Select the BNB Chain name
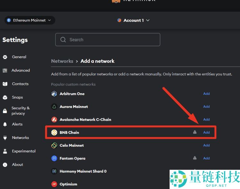The height and width of the screenshot is (189, 240). click(x=69, y=132)
